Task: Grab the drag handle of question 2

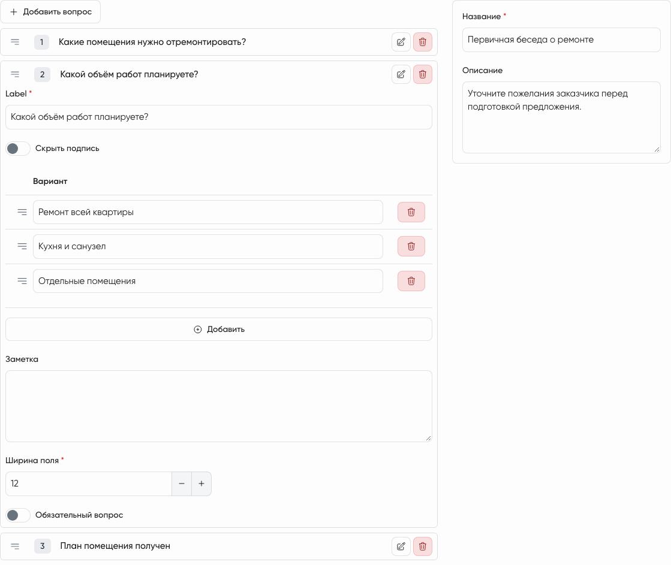Action: pyautogui.click(x=15, y=74)
